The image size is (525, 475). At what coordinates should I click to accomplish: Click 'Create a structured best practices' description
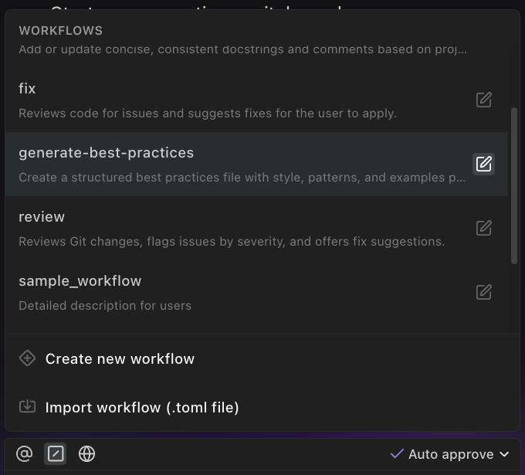click(x=242, y=177)
